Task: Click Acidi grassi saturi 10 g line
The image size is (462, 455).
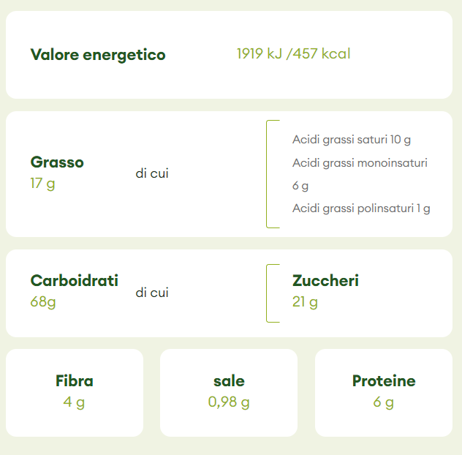Action: coord(351,139)
